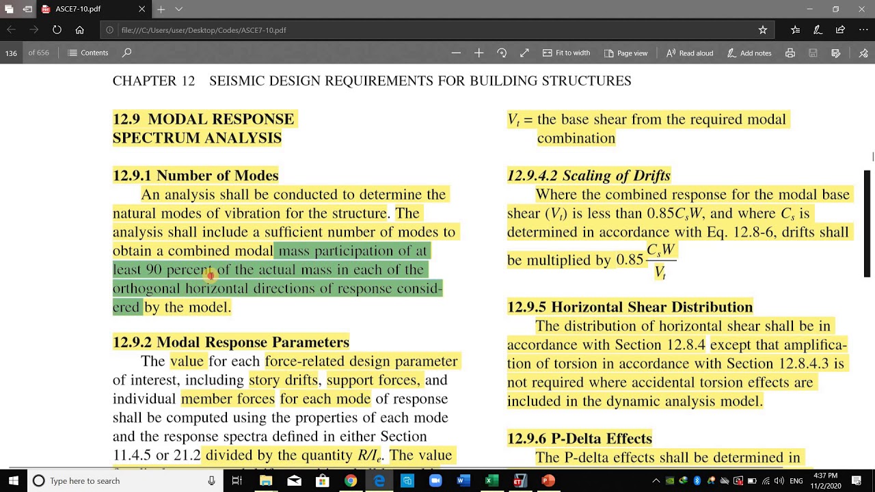Click the heading 12.9.6 P-Delta Effects
The height and width of the screenshot is (492, 875).
click(x=580, y=438)
